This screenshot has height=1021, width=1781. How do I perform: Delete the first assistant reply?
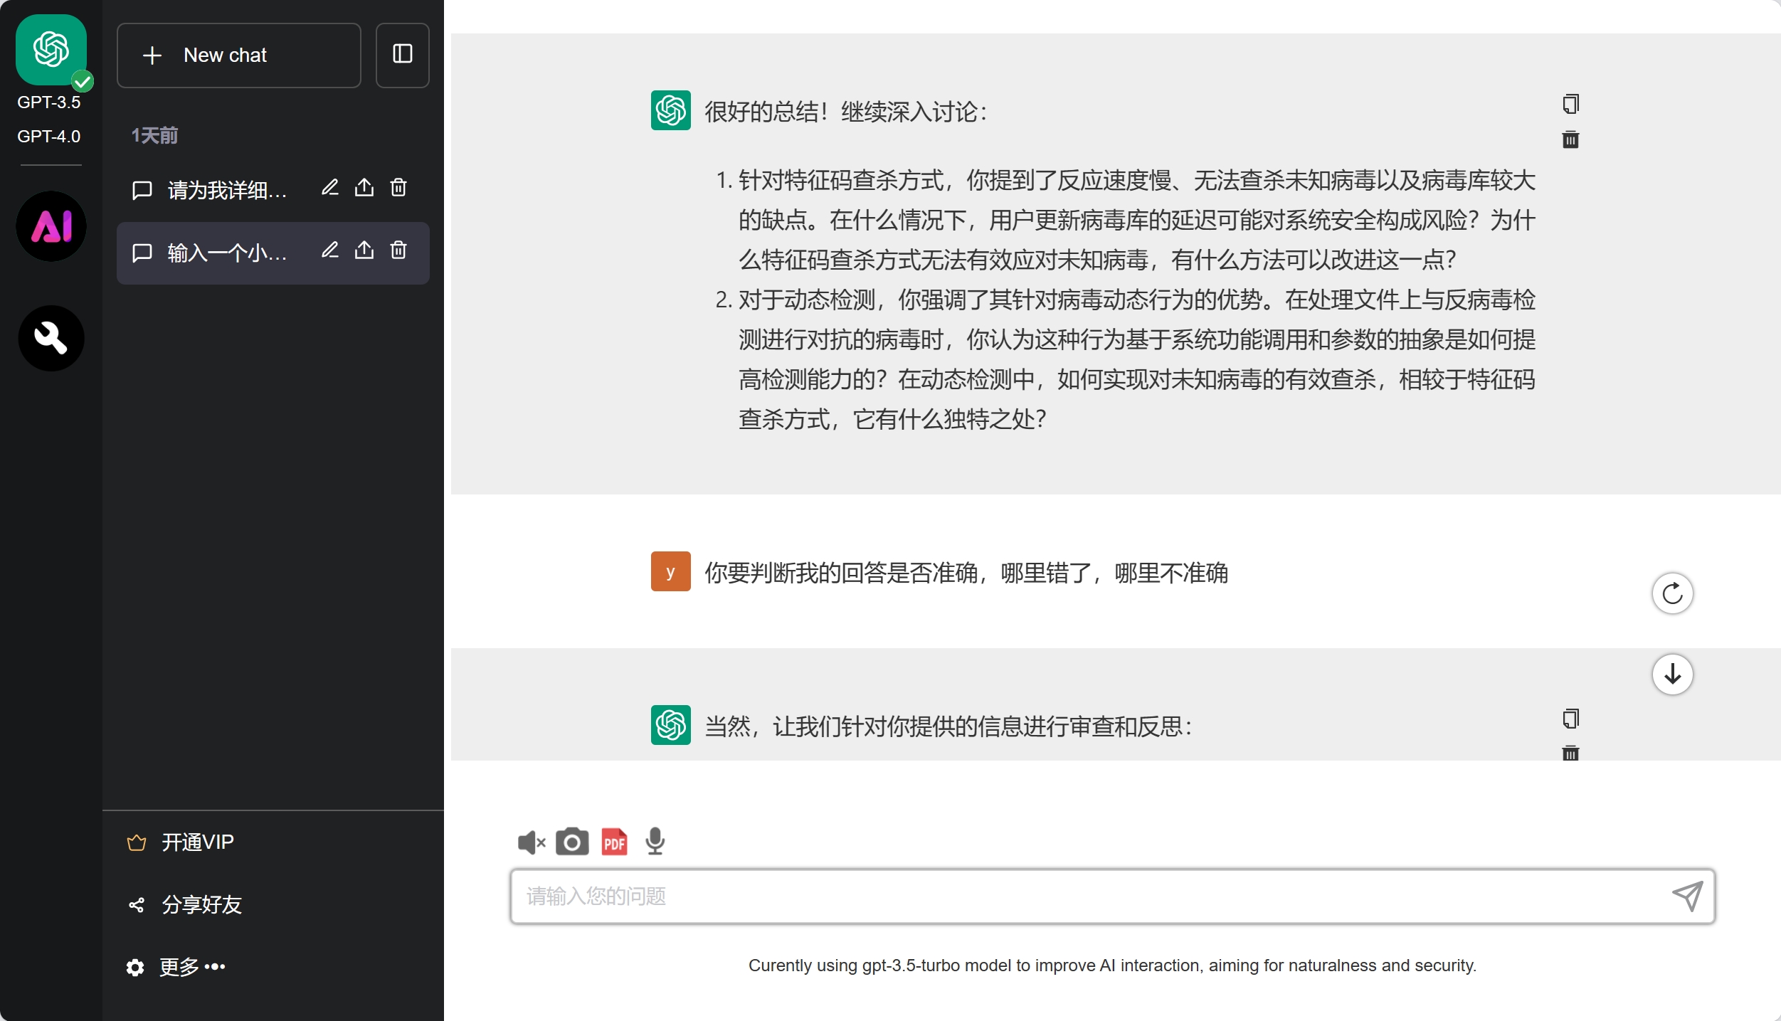[x=1570, y=139]
